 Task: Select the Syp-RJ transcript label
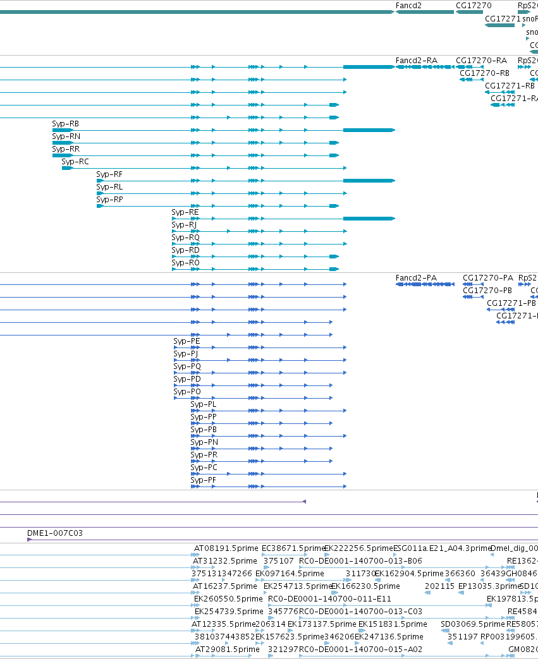click(x=184, y=224)
